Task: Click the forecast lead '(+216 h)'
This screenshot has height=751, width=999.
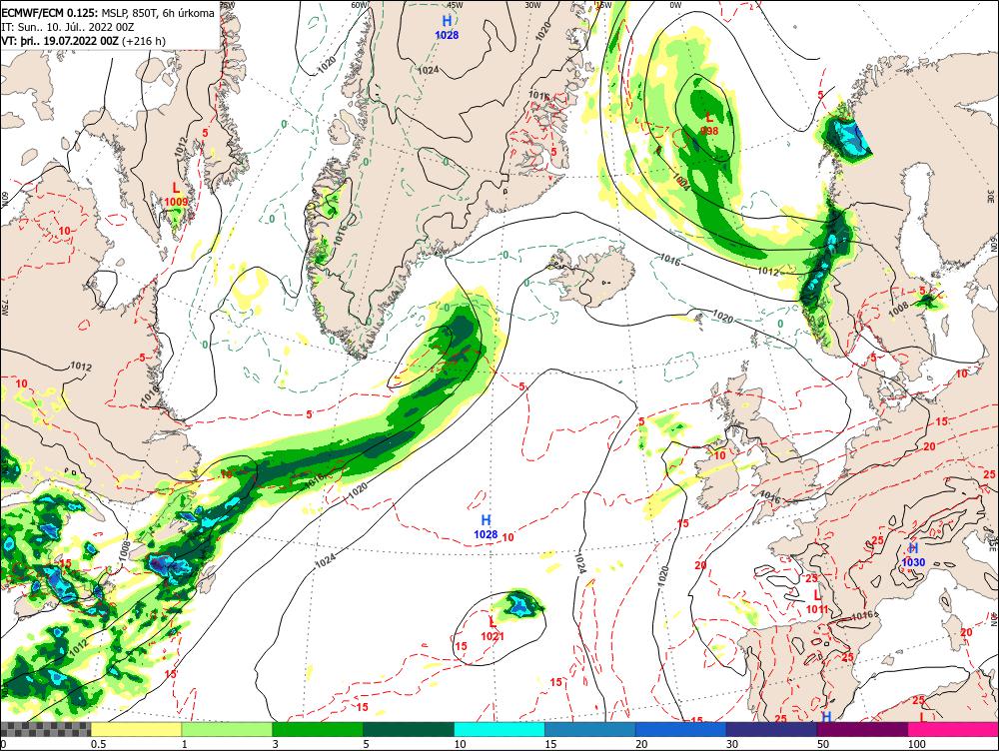Action: click(x=143, y=41)
